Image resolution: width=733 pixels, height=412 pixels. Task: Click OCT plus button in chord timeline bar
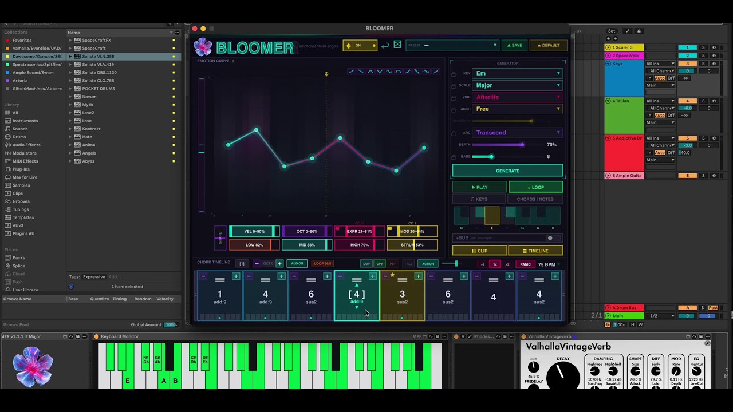tap(279, 264)
